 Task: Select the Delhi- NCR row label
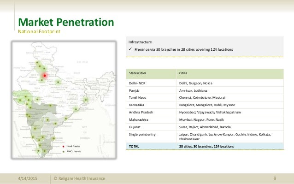[x=137, y=83]
